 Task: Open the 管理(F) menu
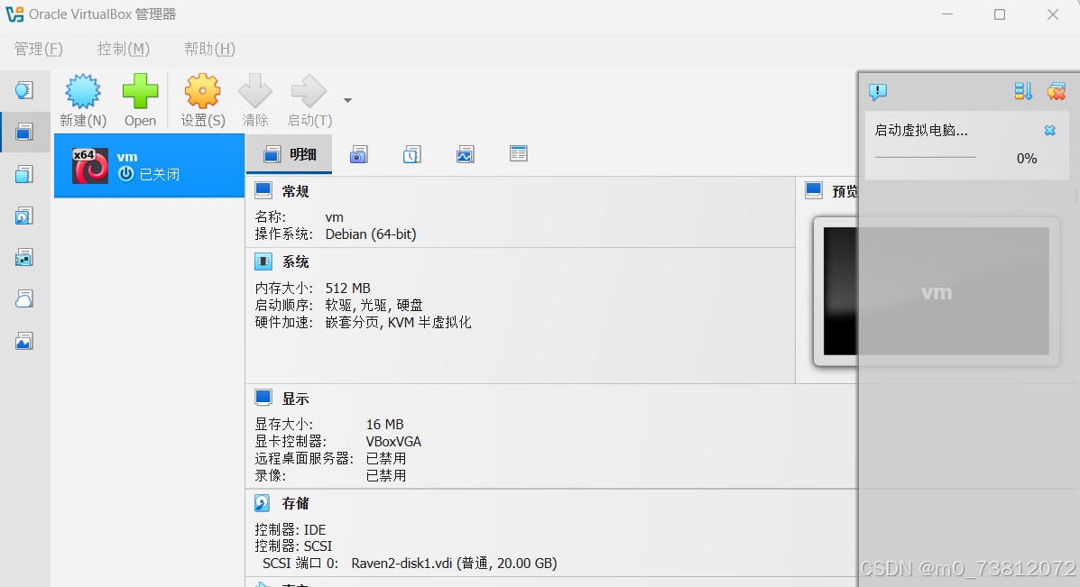pyautogui.click(x=39, y=49)
